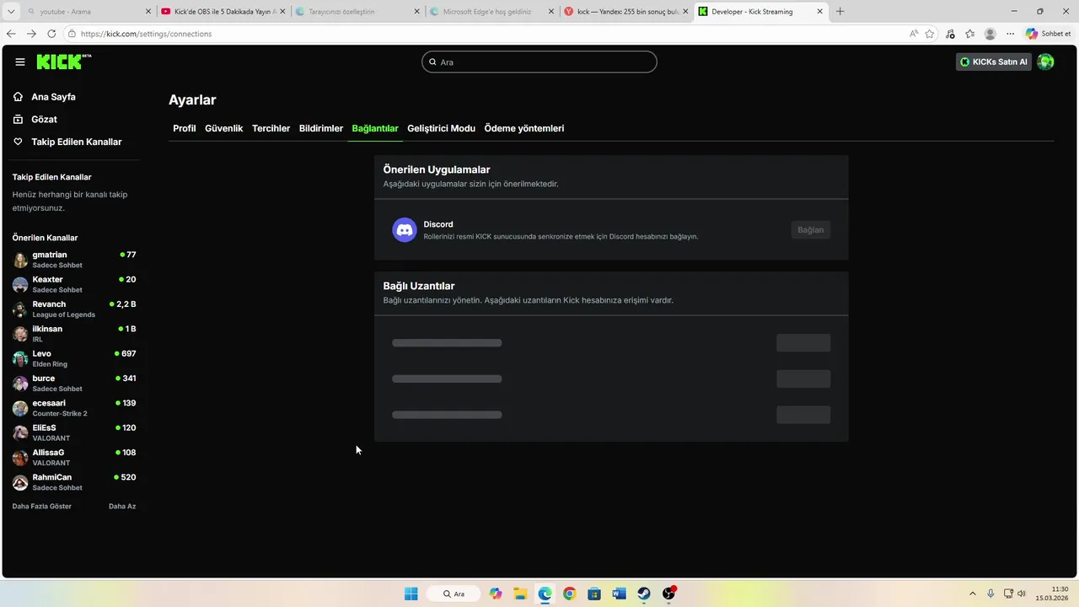Reload the page with refresh icon

click(51, 34)
